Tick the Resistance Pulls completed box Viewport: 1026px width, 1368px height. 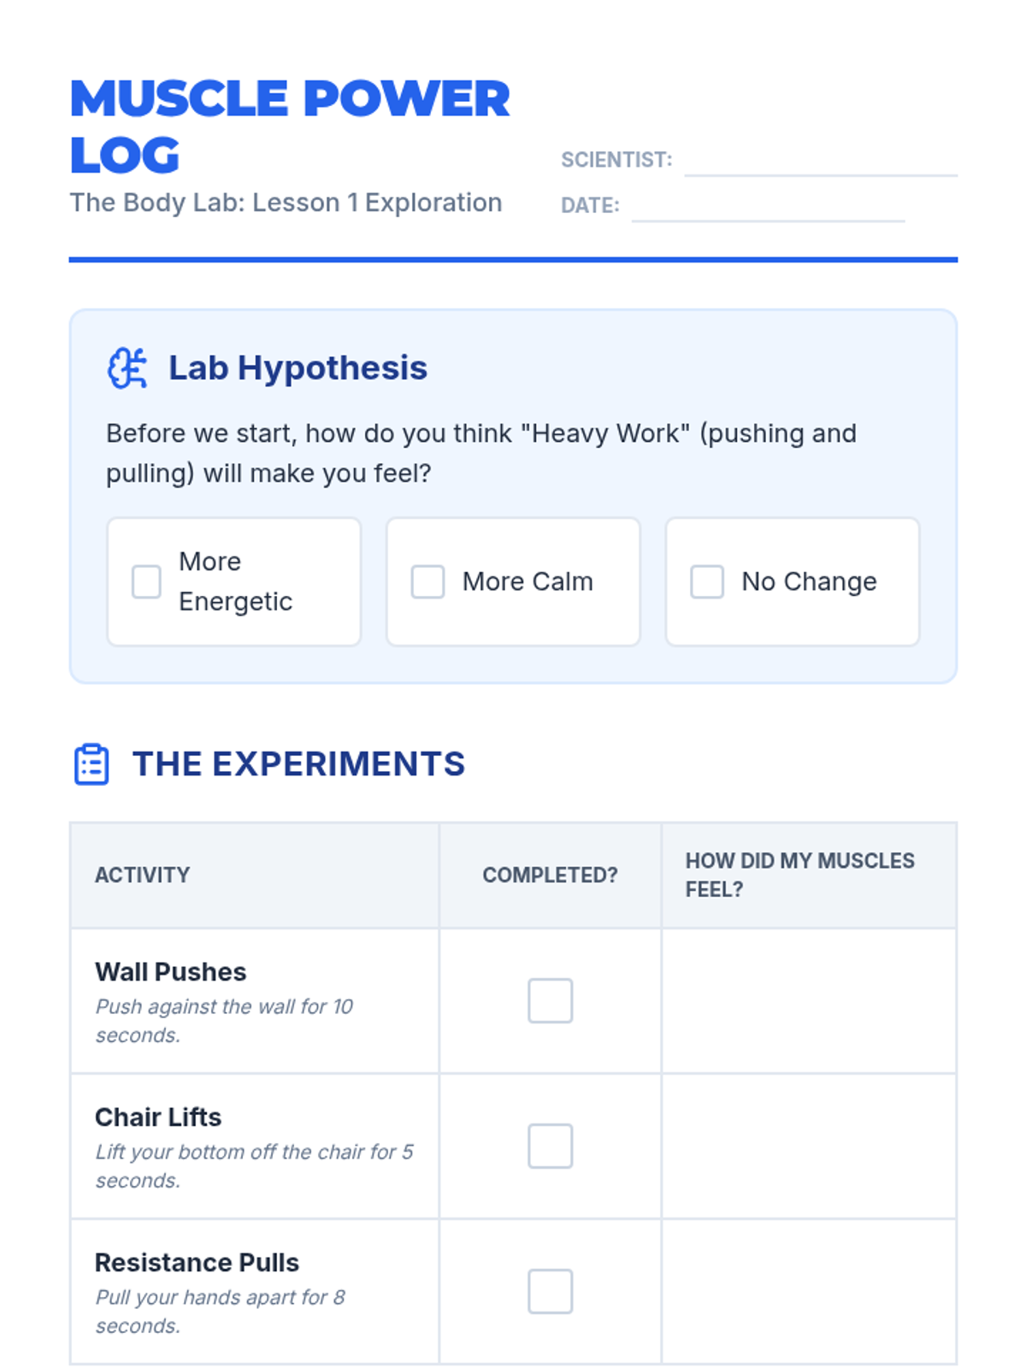pos(550,1291)
